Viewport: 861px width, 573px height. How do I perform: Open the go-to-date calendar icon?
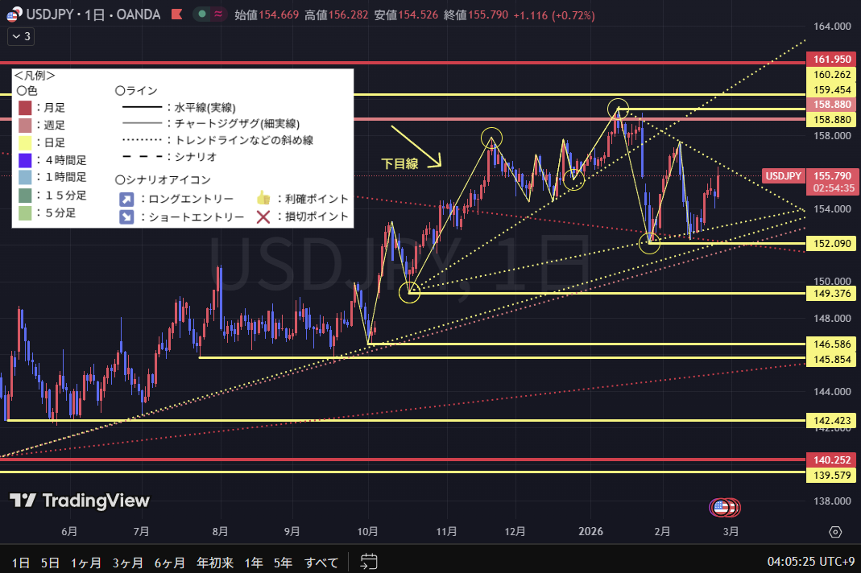coord(369,561)
